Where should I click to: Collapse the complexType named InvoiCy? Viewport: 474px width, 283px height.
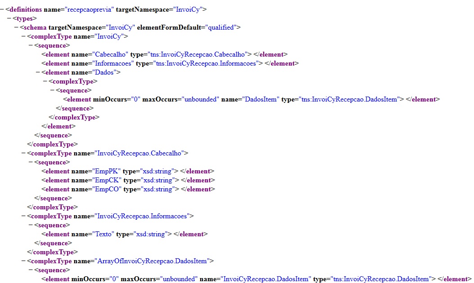click(24, 36)
